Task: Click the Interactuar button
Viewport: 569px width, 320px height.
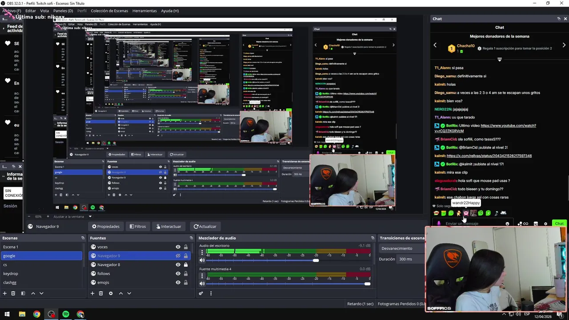Action: click(x=168, y=227)
